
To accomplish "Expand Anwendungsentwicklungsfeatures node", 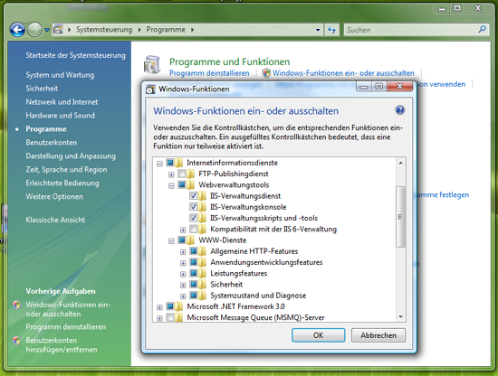I will pyautogui.click(x=183, y=263).
